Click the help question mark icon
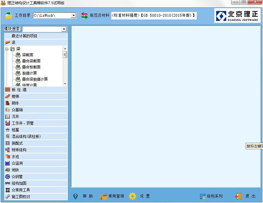Viewport: 263px width, 203px height. tap(75, 196)
